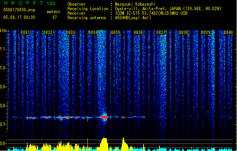The image size is (237, 151).
Task: Click the 0834 time marker
Action: click(x=93, y=32)
